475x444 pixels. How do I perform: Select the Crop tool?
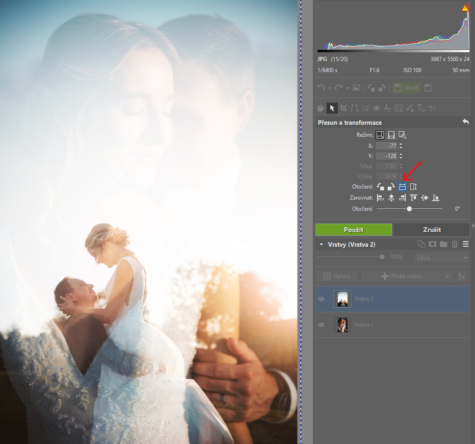coord(343,108)
